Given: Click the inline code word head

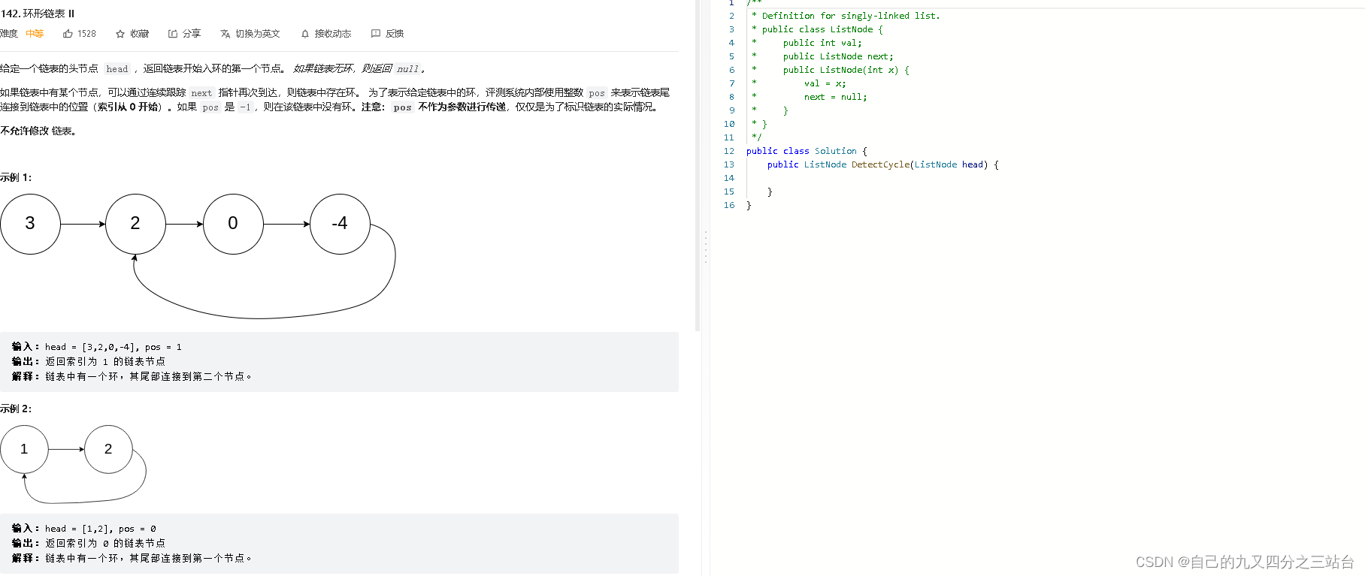Looking at the screenshot, I should tap(117, 69).
